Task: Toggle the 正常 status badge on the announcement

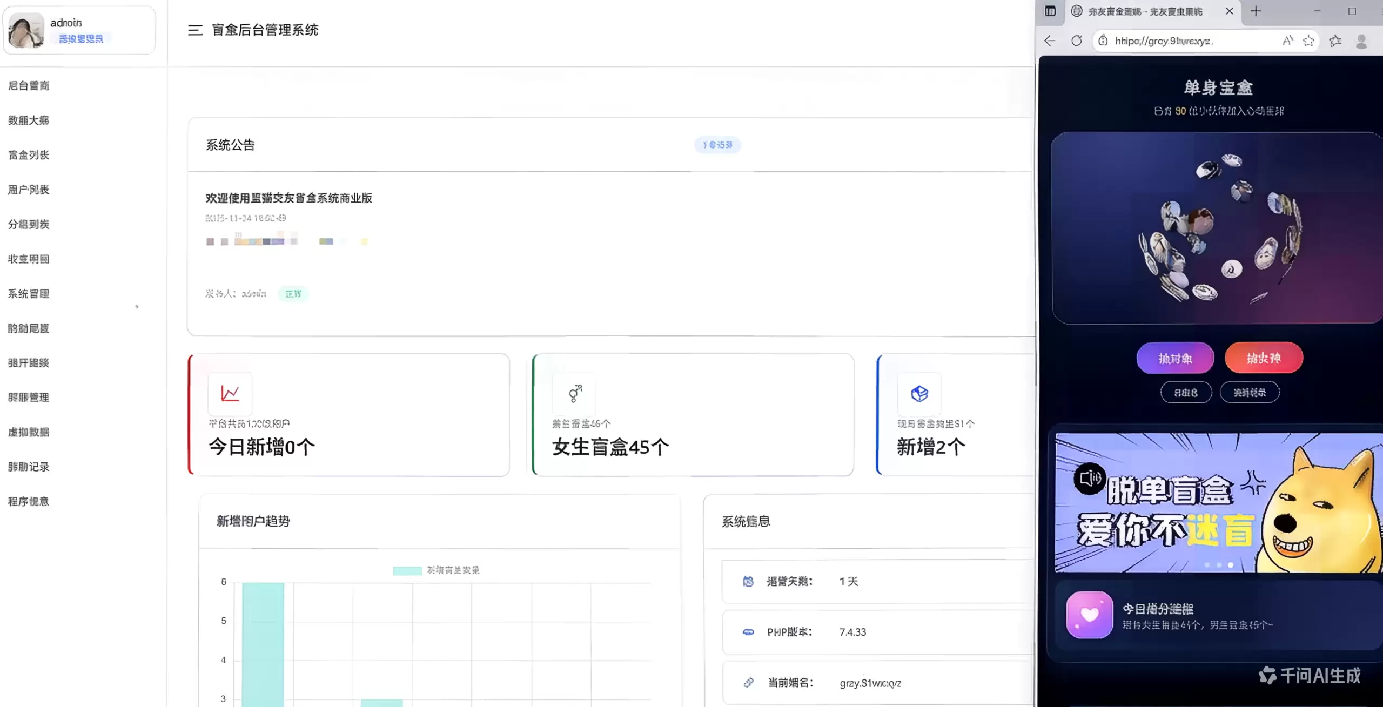Action: tap(293, 294)
